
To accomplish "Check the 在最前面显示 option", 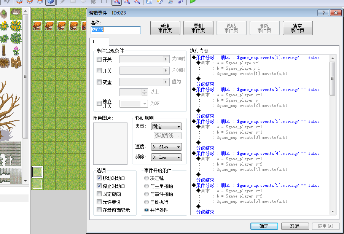I will pyautogui.click(x=99, y=210).
